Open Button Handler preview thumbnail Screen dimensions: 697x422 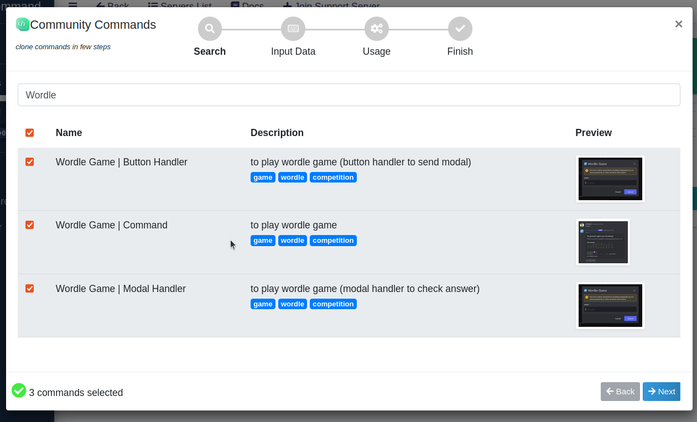point(611,179)
